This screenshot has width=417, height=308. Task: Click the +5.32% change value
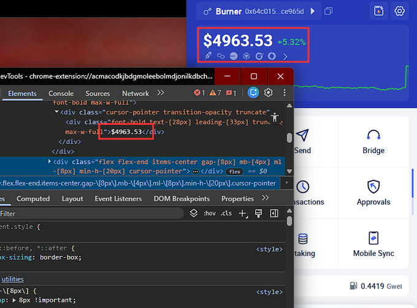(x=291, y=42)
